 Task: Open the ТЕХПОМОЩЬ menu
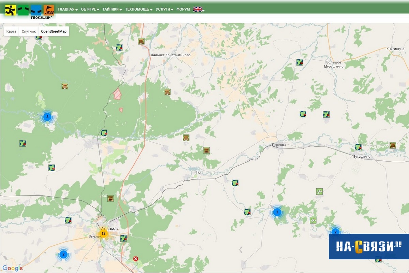(138, 10)
